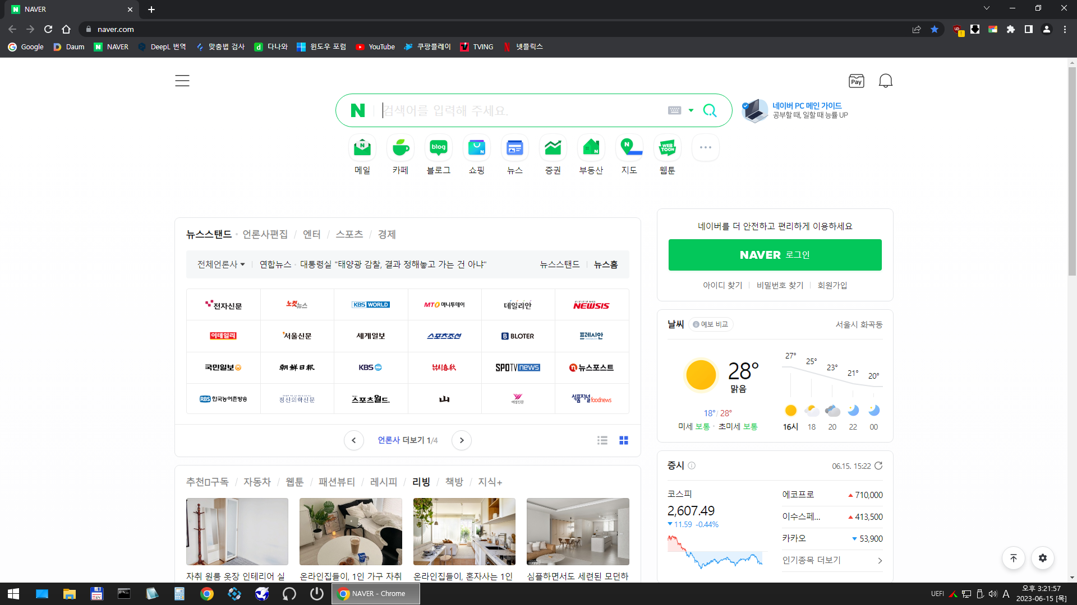Open 뉴스홈 link
Viewport: 1077px width, 605px height.
(x=606, y=264)
